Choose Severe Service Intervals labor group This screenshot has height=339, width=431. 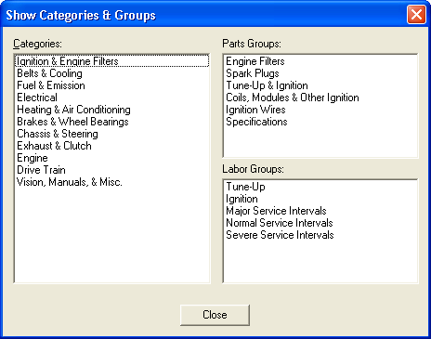click(280, 235)
